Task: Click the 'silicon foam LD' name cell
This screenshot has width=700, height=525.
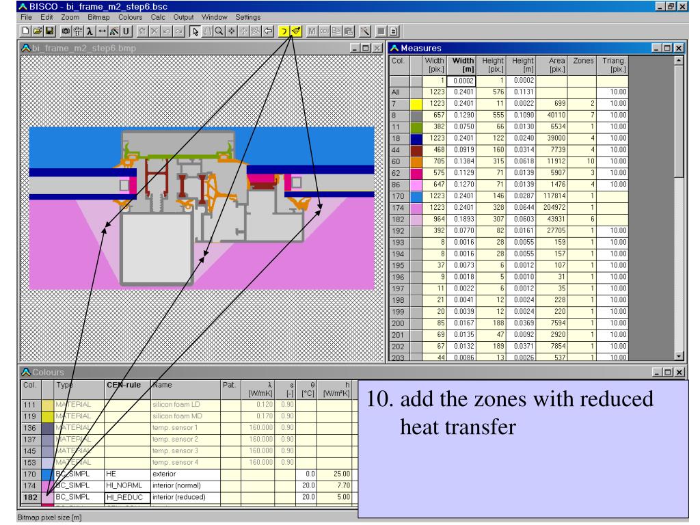Action: [x=186, y=405]
